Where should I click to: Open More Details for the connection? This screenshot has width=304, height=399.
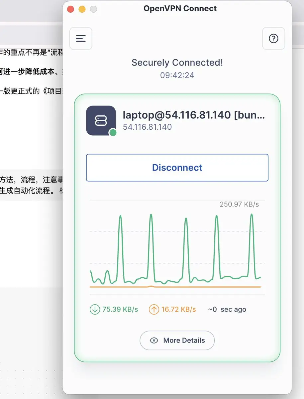177,340
